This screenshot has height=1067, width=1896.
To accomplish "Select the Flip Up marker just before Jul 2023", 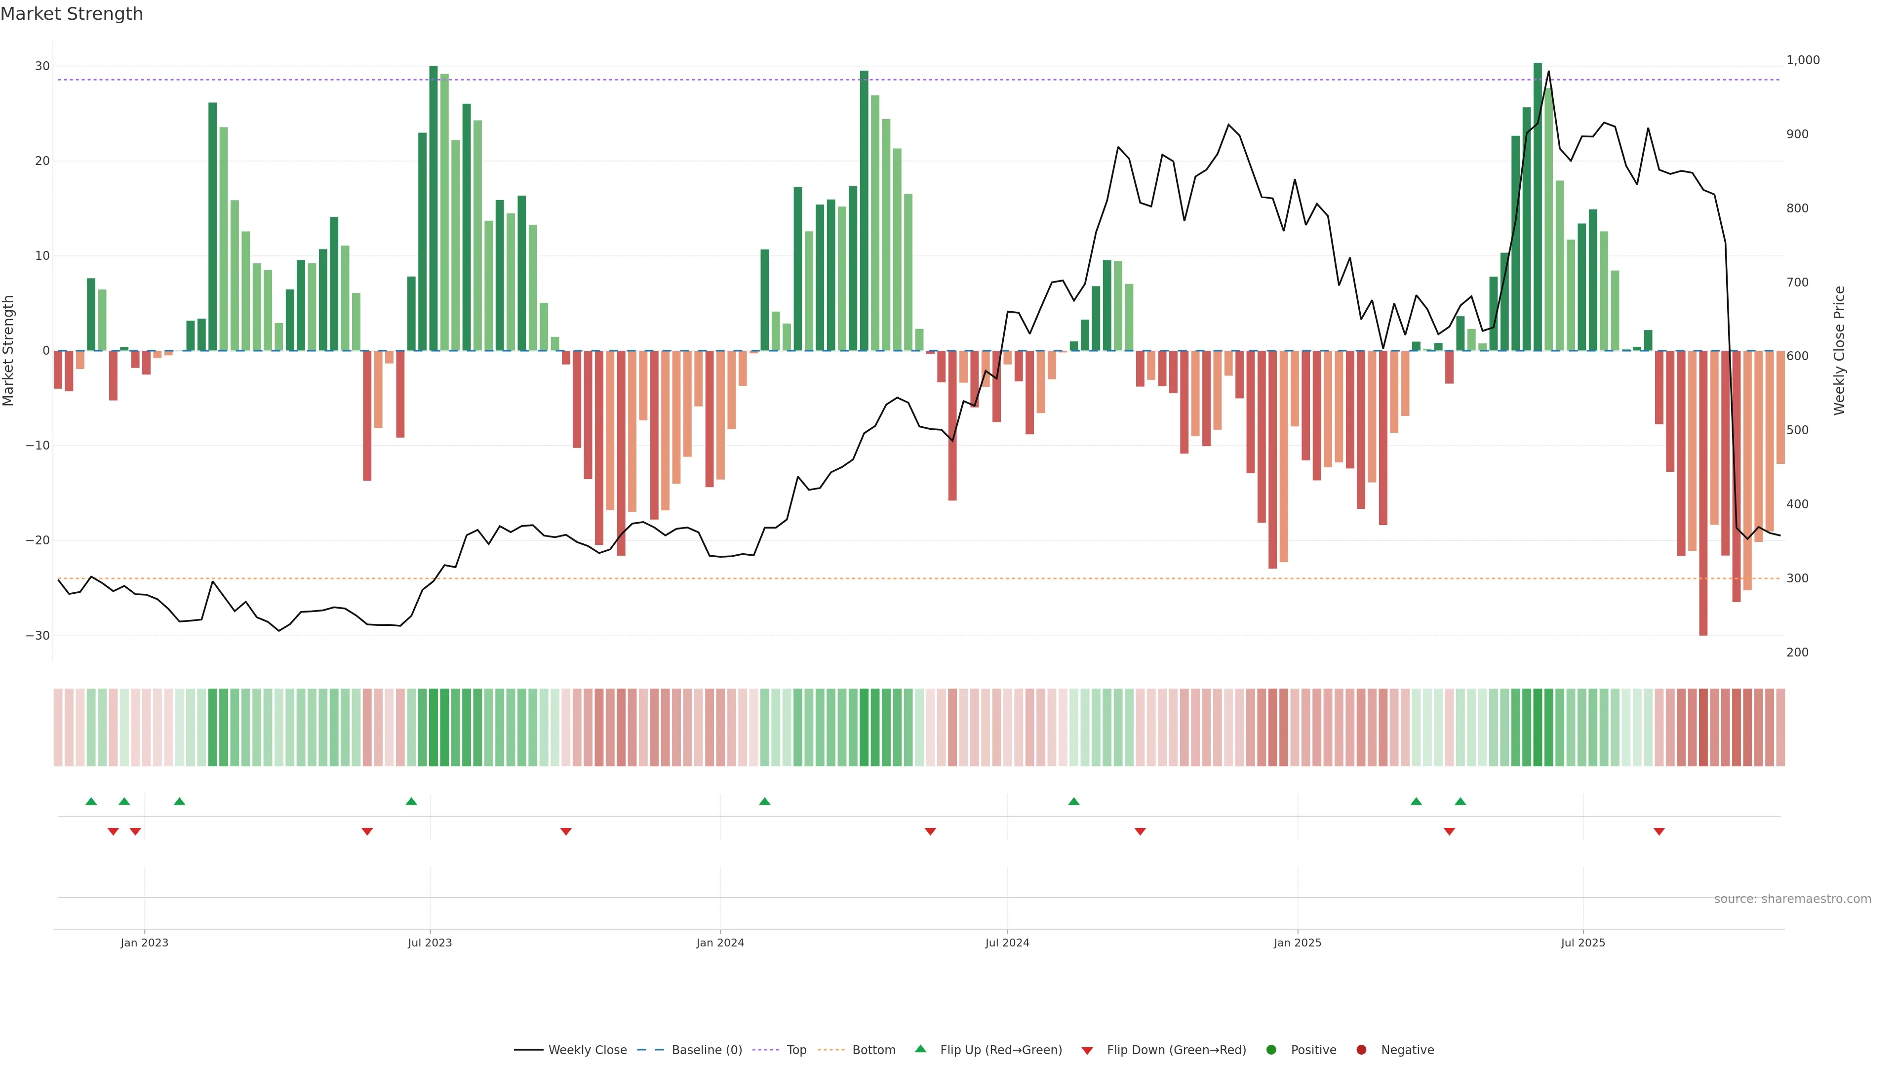I will click(x=411, y=801).
